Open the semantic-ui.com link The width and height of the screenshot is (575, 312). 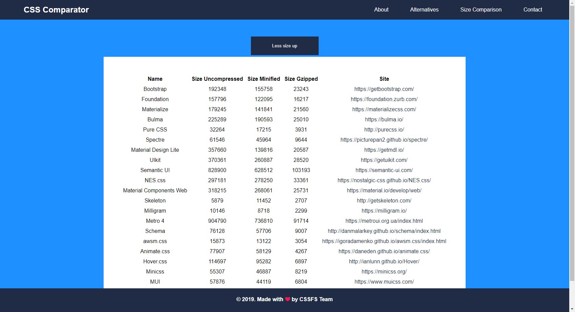[384, 170]
